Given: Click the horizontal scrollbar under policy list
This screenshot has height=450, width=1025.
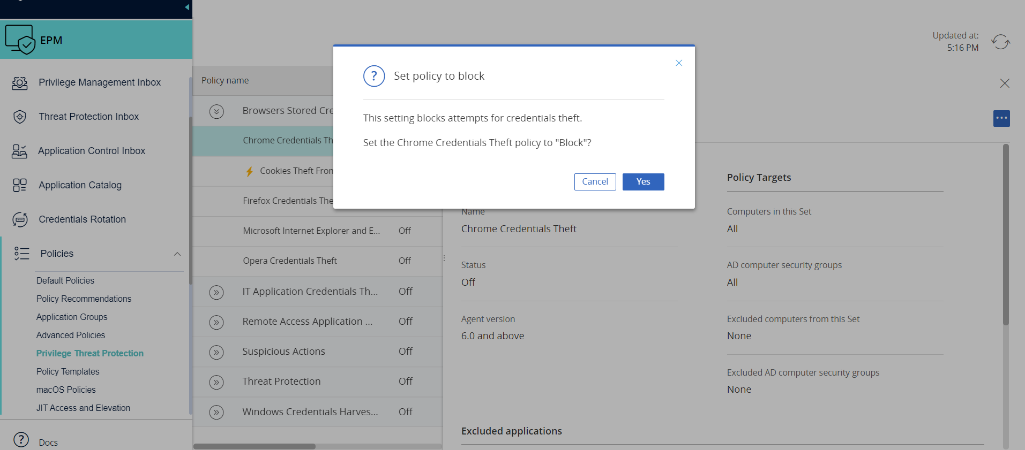Looking at the screenshot, I should pyautogui.click(x=255, y=446).
